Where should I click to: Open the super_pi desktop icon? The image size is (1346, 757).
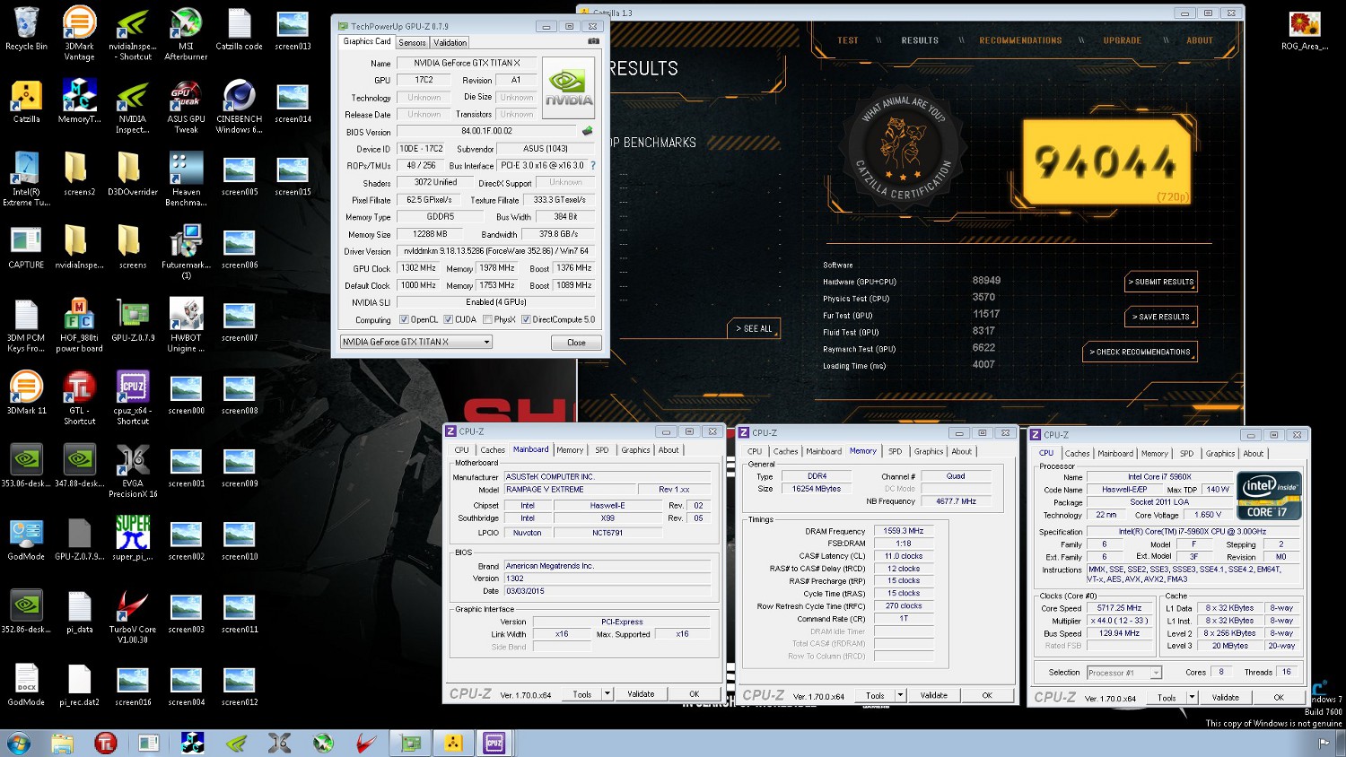tap(133, 538)
